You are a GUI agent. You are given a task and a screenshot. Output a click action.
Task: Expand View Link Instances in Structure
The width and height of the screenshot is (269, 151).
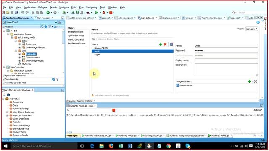tap(7, 115)
